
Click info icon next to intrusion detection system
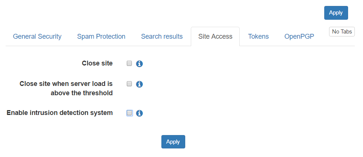(x=139, y=113)
